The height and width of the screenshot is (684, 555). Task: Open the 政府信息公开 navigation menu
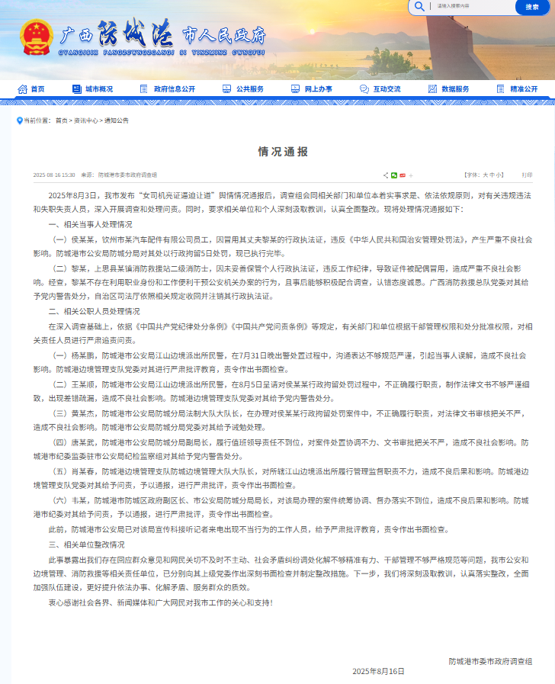tap(168, 89)
